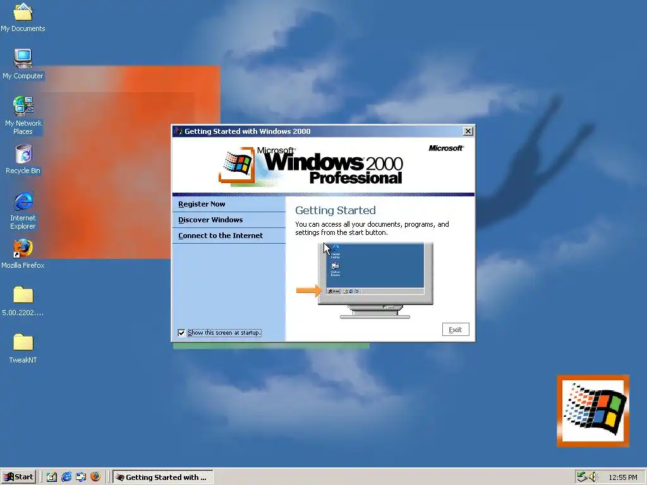Uncheck Show this screen at startup
This screenshot has height=485, width=647.
point(181,333)
